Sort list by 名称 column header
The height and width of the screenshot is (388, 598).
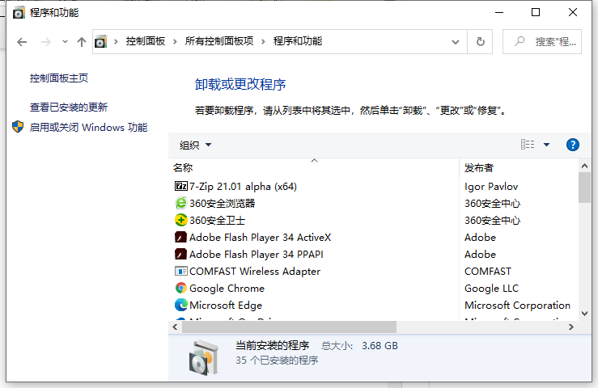[x=183, y=168]
